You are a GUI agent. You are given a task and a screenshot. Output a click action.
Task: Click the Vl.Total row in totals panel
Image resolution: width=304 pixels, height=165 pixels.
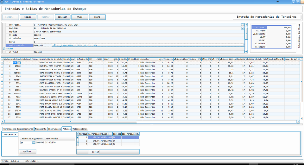pos(271,28)
